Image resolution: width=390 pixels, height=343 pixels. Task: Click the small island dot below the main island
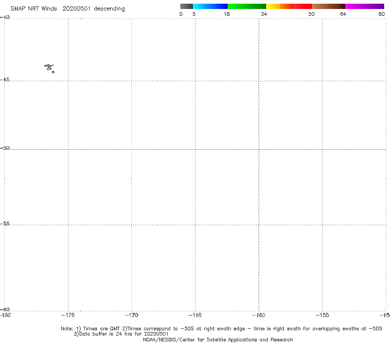click(53, 72)
